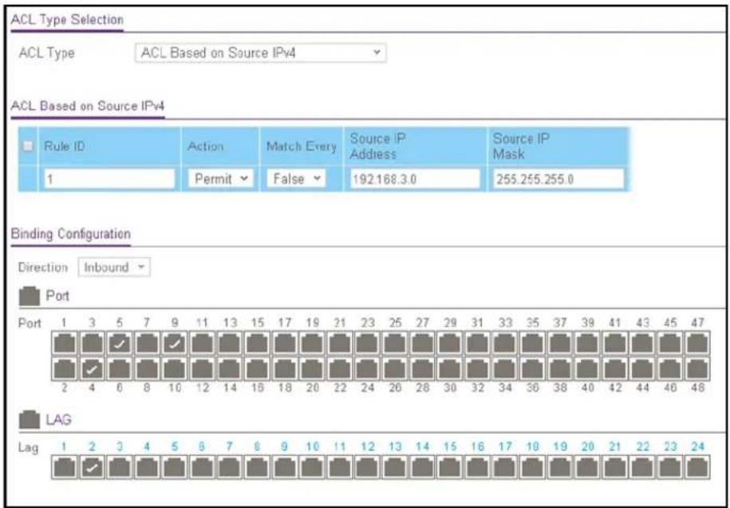This screenshot has height=508, width=730.
Task: Open the Direction dropdown set to Inbound
Action: 114,267
